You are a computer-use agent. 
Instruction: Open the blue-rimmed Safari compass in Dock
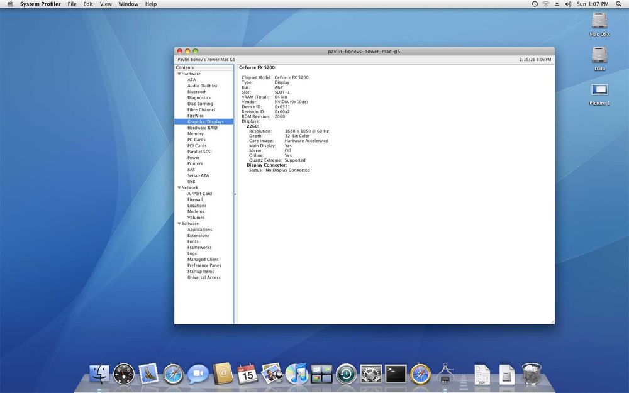[174, 374]
